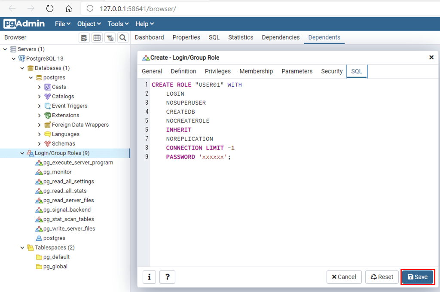Collapse the Login/Group Roles node

pyautogui.click(x=22, y=153)
